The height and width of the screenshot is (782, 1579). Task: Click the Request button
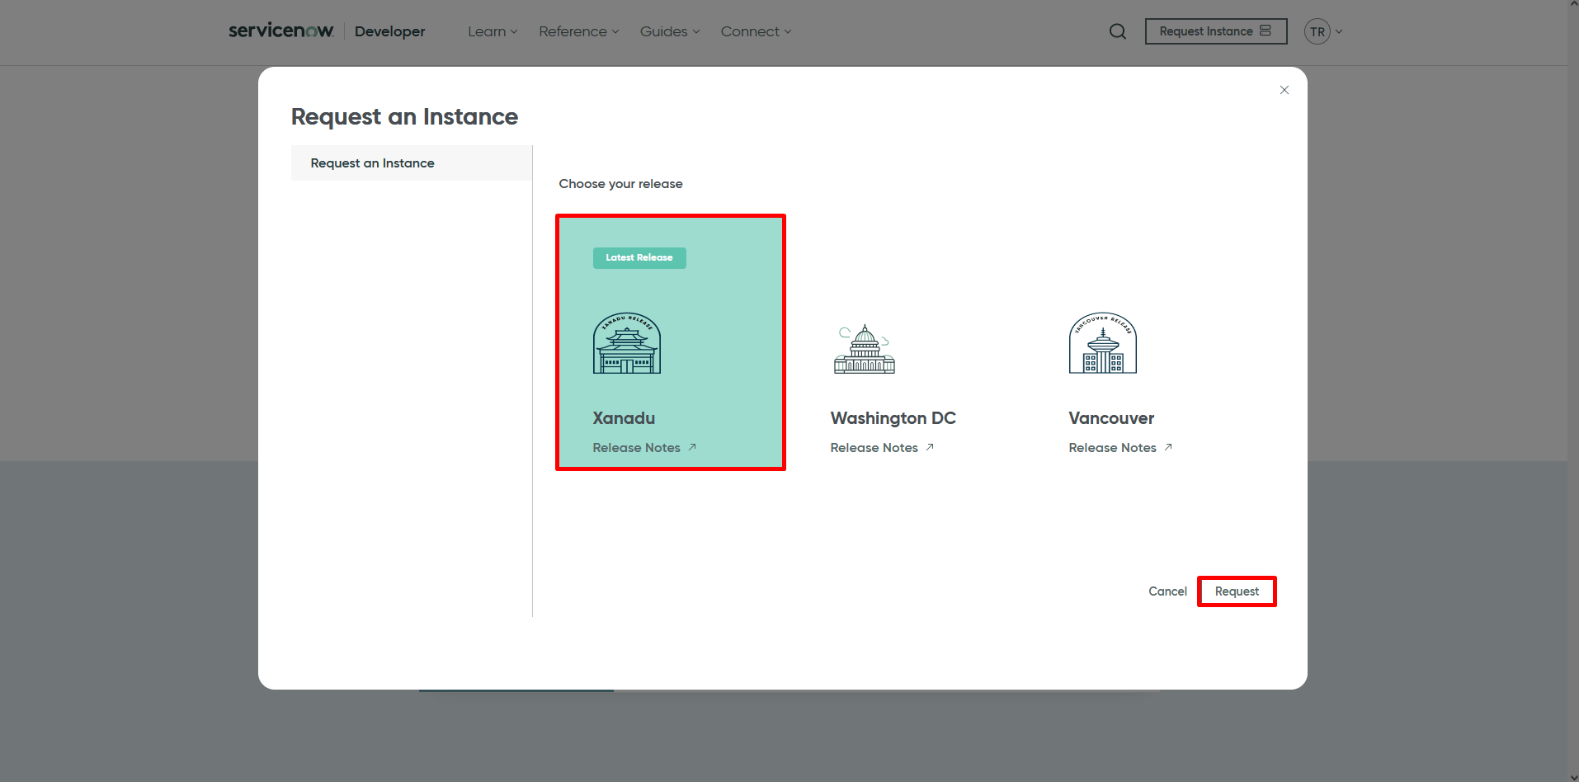(x=1237, y=591)
